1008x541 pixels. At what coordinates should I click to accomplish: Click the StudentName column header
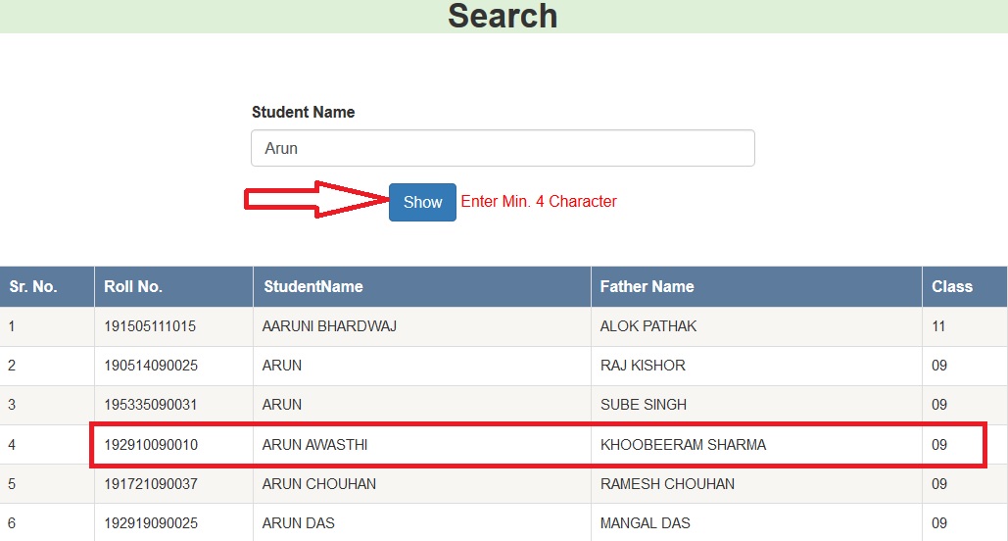coord(312,287)
